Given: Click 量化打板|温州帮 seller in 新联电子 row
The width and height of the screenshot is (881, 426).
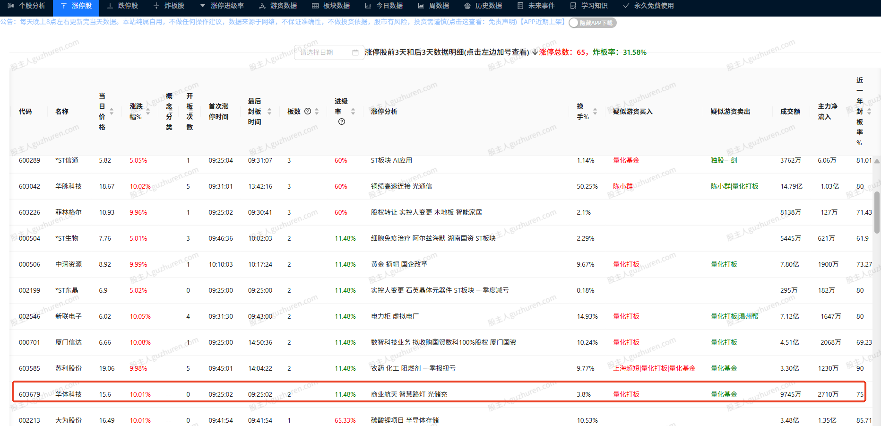Looking at the screenshot, I should 734,316.
